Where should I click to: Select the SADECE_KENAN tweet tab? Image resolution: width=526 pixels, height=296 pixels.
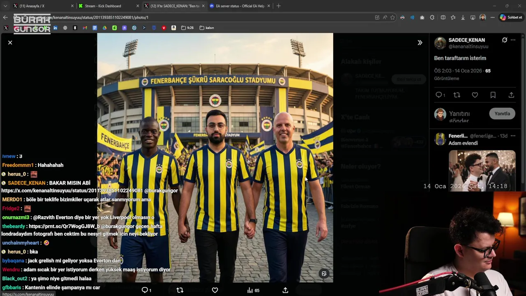[174, 6]
